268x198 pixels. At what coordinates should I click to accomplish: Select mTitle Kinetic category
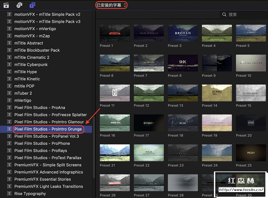27,79
